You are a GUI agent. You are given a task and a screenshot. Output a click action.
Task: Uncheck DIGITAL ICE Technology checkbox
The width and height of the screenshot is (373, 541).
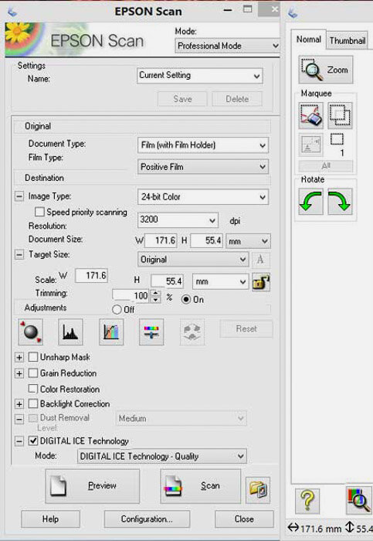coord(33,441)
